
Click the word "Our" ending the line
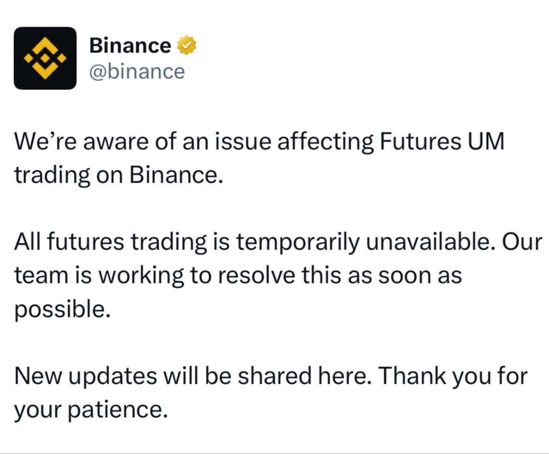522,242
